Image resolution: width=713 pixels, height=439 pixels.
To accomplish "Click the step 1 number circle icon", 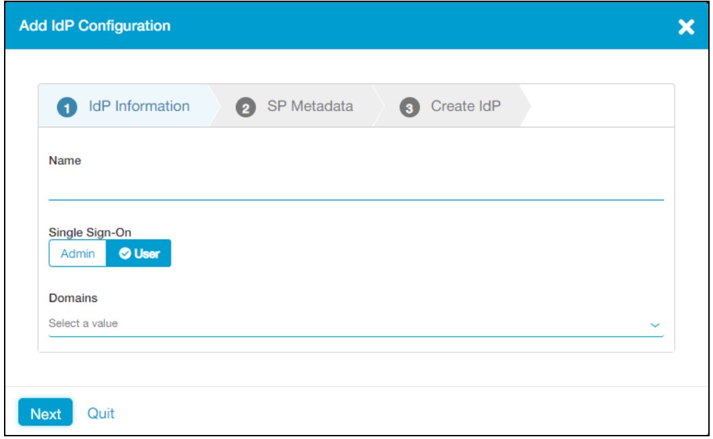I will tap(67, 108).
